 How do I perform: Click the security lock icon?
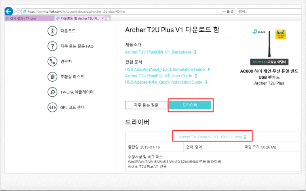coord(228,11)
